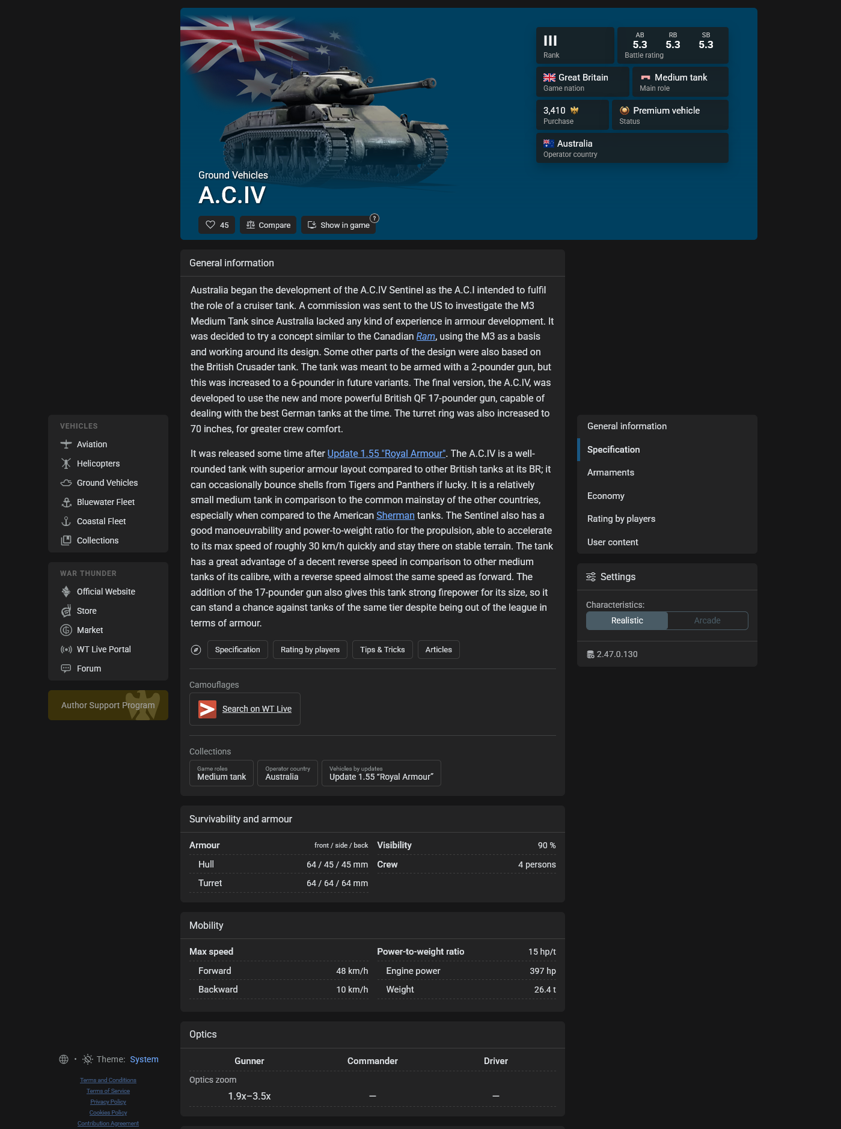Image resolution: width=841 pixels, height=1129 pixels.
Task: Click the Market coin icon
Action: click(x=66, y=630)
